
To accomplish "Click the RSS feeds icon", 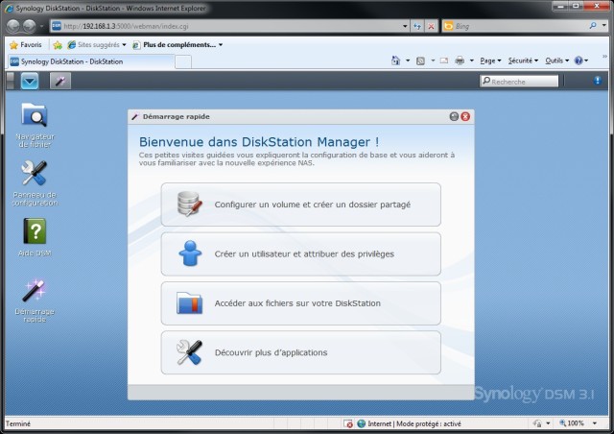I will (420, 60).
